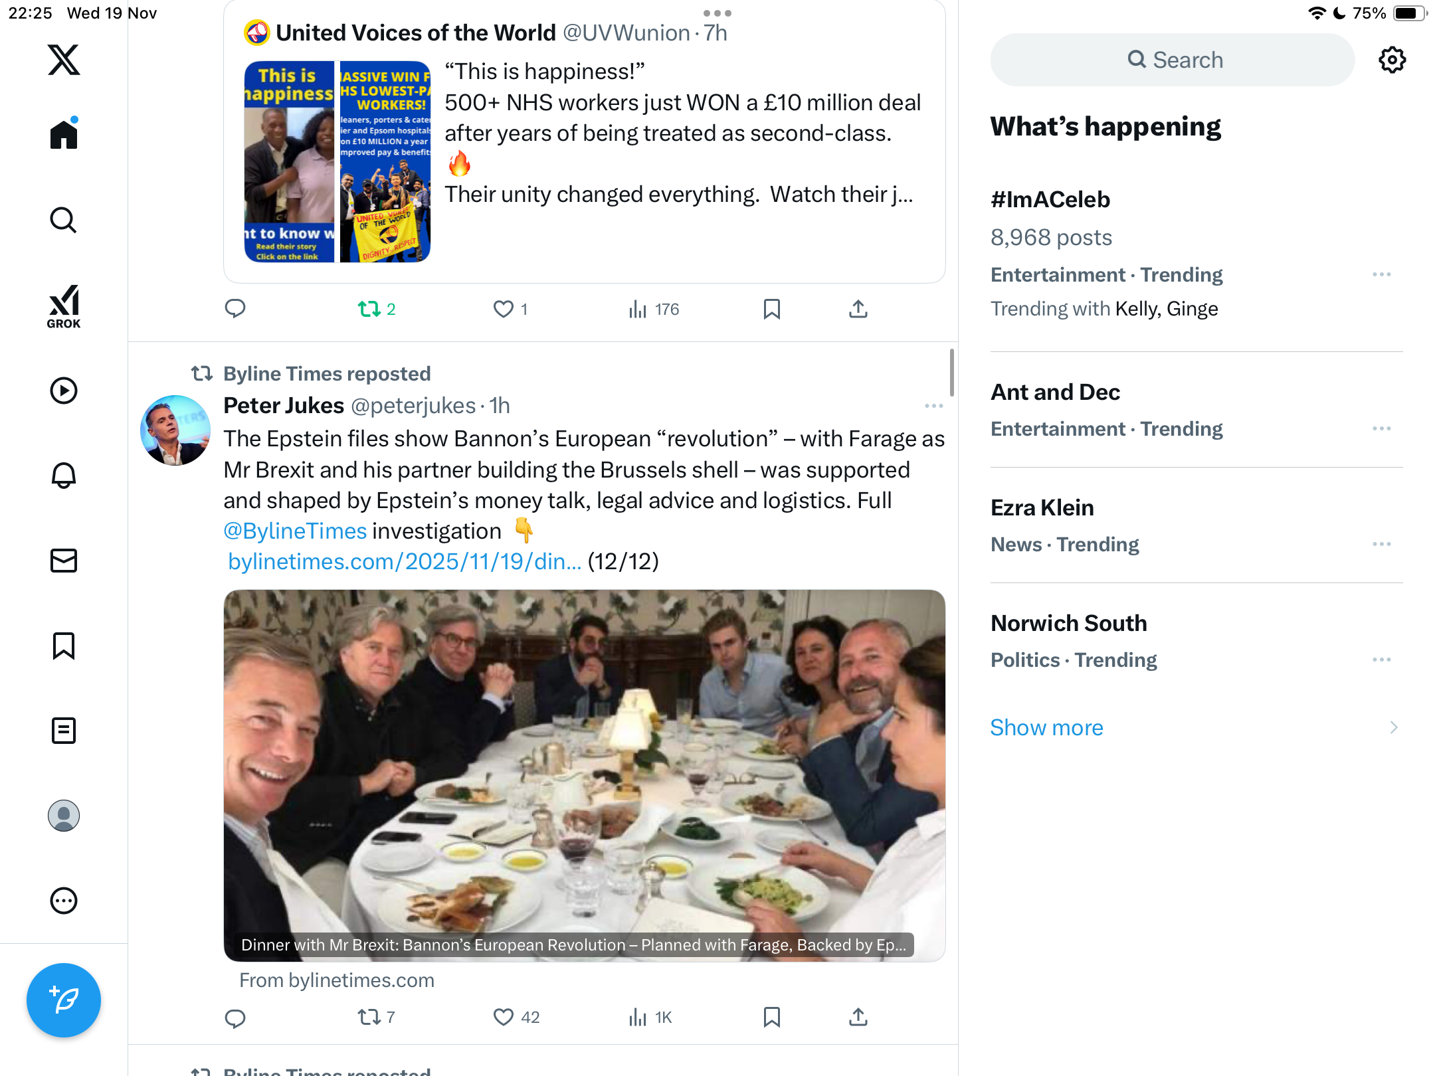
Task: Expand trends with Show more
Action: pos(1046,727)
